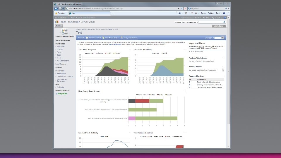Click the Print icon in command bar
281x158 pixels.
(196, 13)
